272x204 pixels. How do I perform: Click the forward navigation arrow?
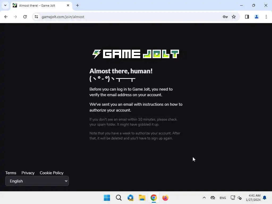(15, 17)
